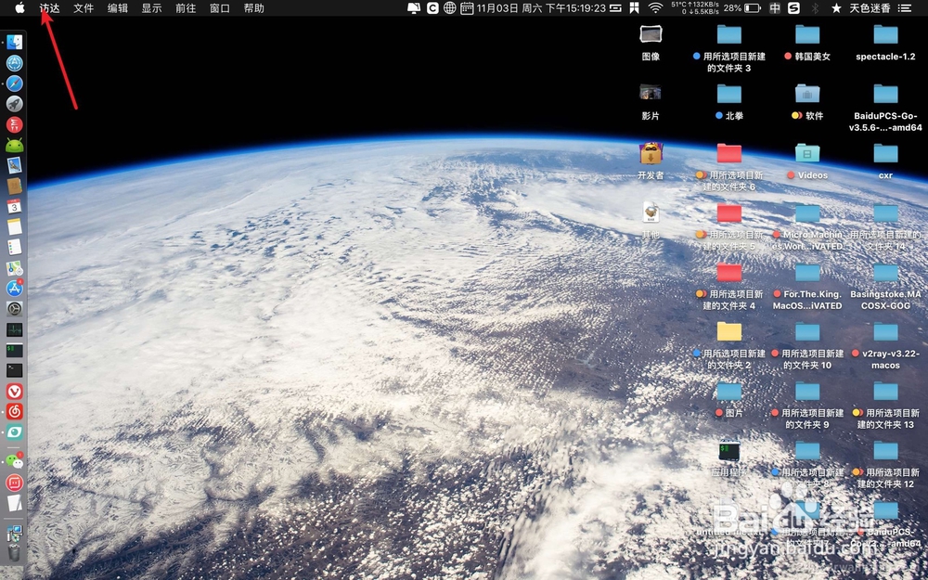Viewport: 928px width, 580px height.
Task: Select the 其他 stack on desktop
Action: [x=651, y=213]
